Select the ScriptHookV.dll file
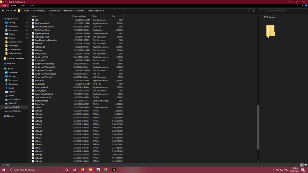 tap(42, 57)
